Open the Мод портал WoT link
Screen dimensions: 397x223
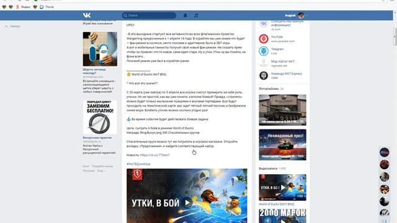point(283,61)
